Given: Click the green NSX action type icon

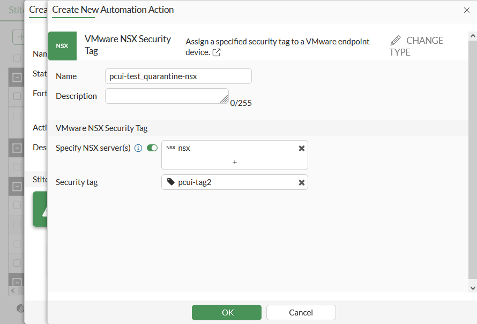Looking at the screenshot, I should (62, 45).
